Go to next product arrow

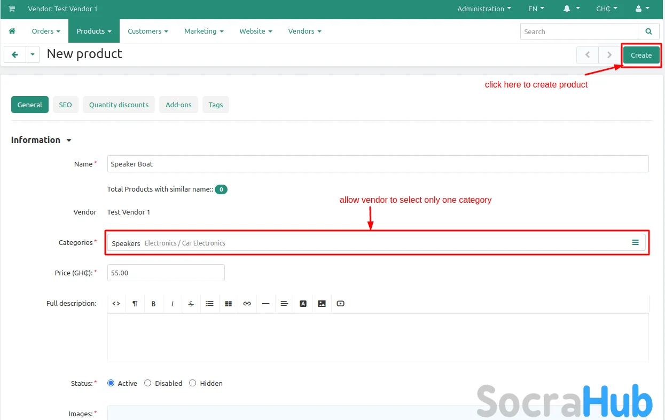(608, 55)
